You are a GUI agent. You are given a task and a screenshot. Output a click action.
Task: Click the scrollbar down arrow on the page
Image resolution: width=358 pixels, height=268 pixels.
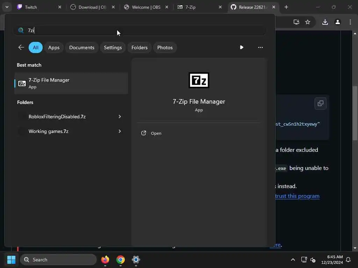click(355, 248)
